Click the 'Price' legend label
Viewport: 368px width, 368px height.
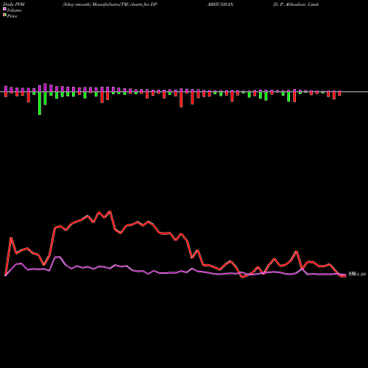[x=12, y=16]
